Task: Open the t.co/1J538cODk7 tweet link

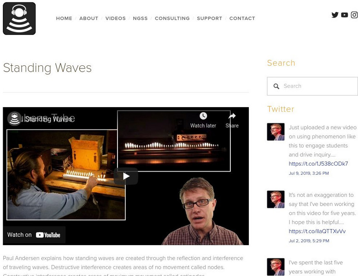Action: point(318,164)
